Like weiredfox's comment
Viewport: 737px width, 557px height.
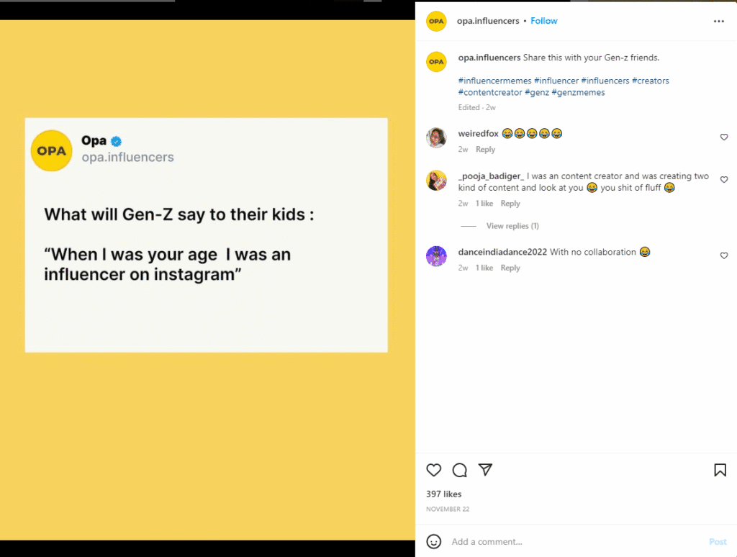[724, 137]
